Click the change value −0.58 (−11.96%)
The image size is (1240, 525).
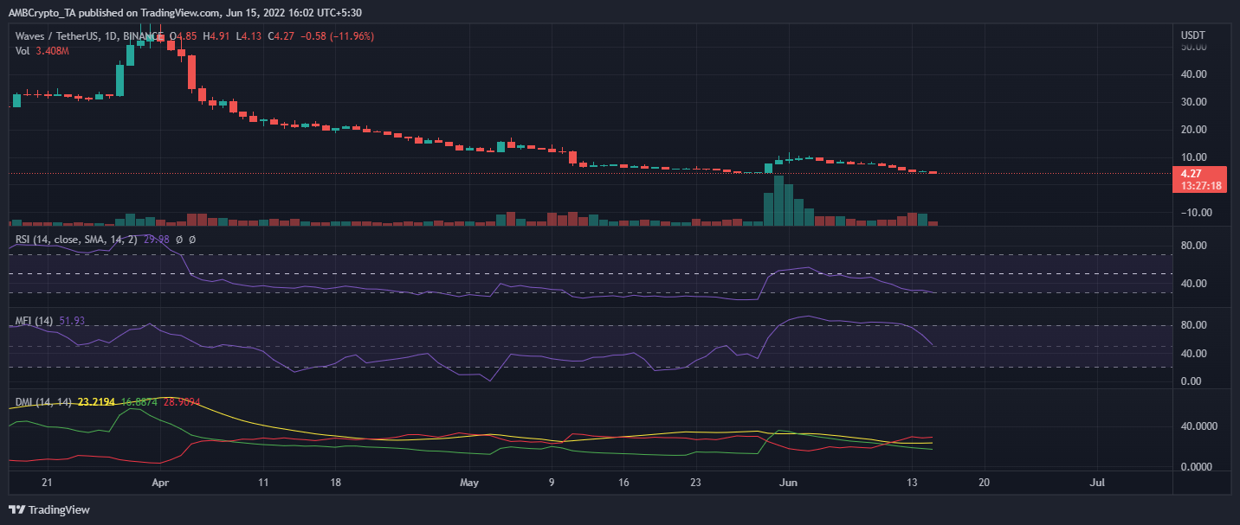(x=339, y=35)
